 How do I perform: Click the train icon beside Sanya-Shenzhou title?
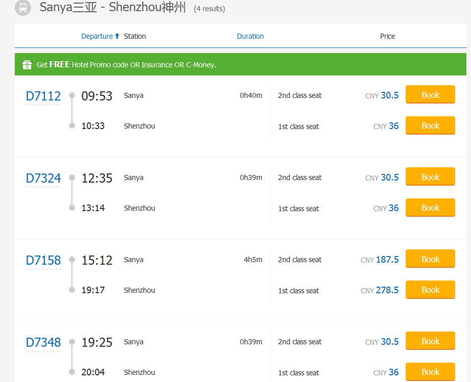22,8
